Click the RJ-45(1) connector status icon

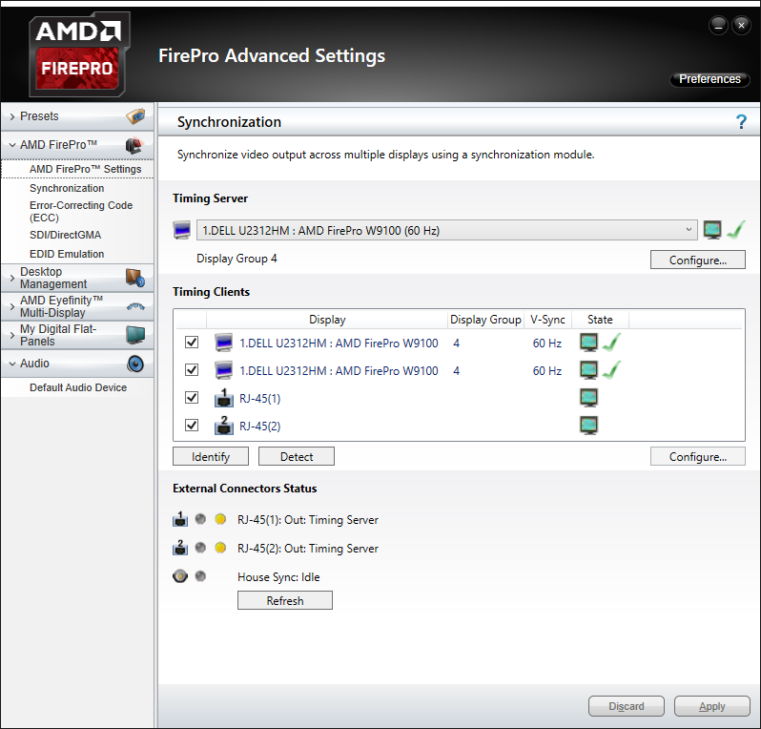pyautogui.click(x=179, y=520)
